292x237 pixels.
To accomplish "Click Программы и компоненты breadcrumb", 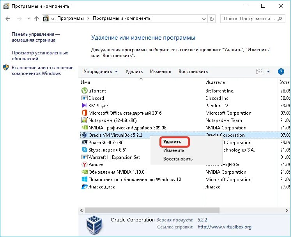I will point(122,18).
